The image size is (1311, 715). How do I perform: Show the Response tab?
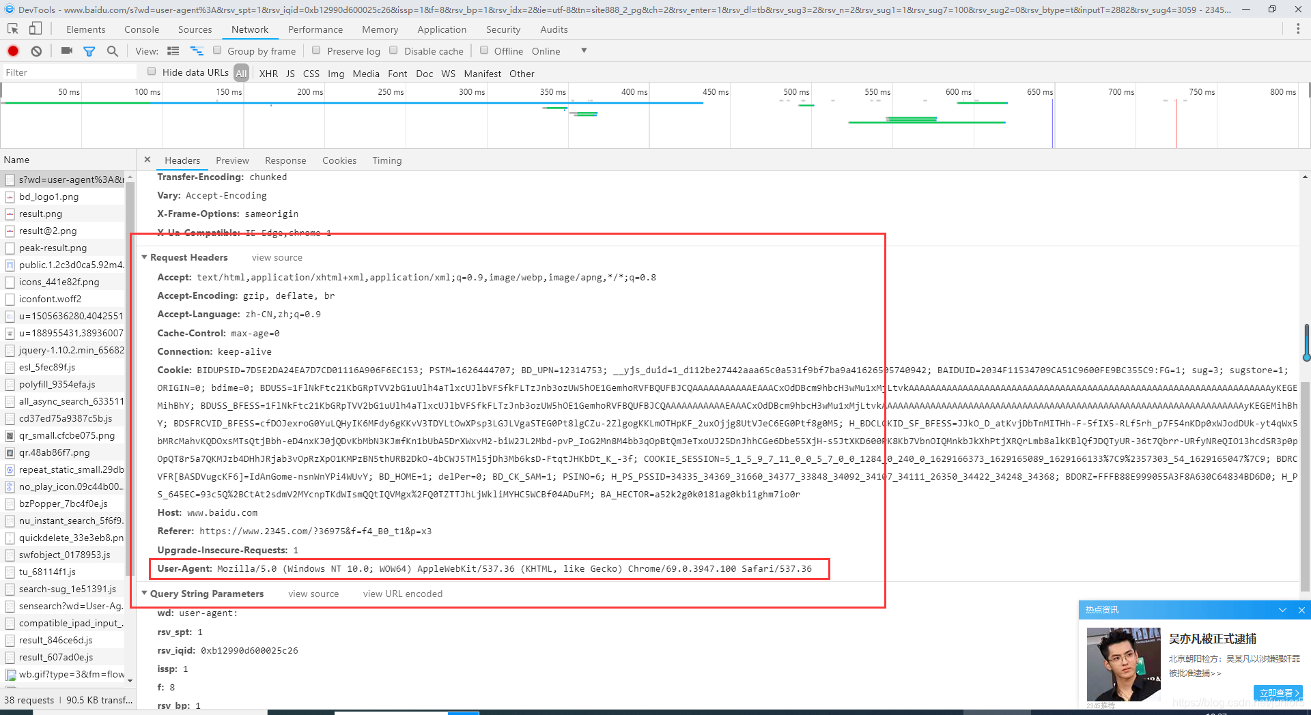pyautogui.click(x=285, y=160)
